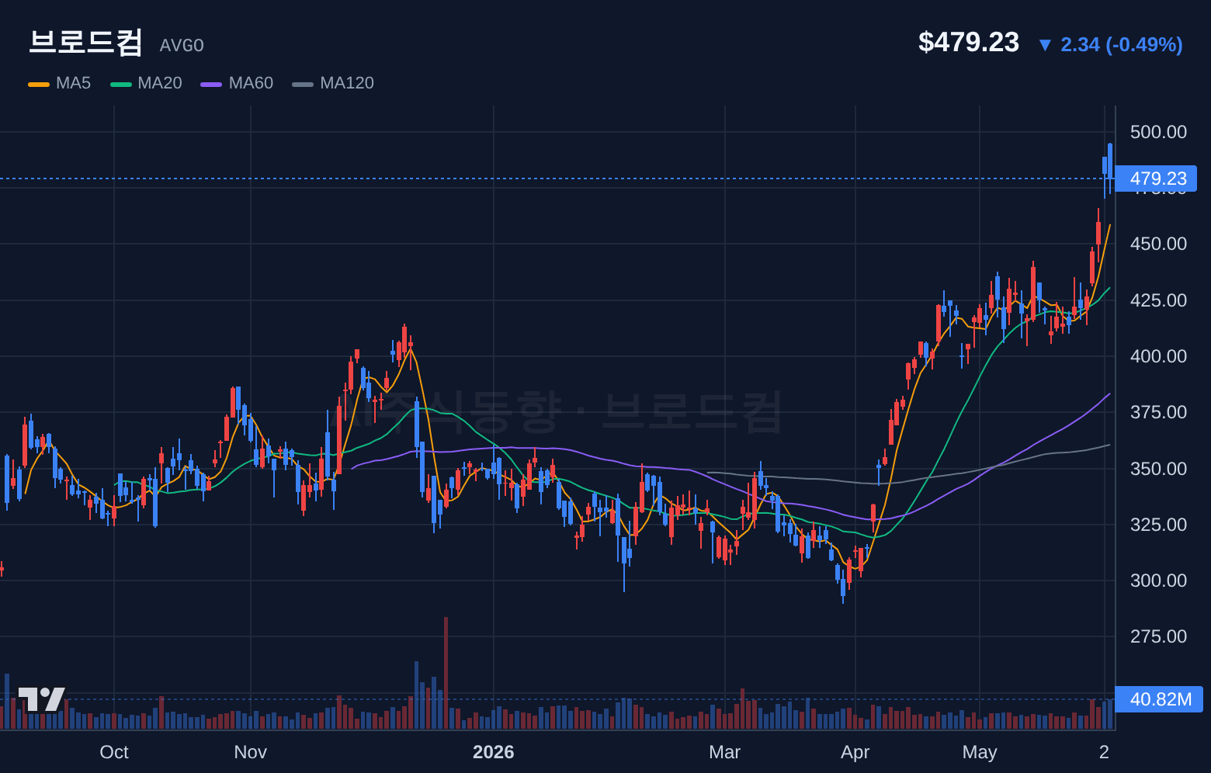The width and height of the screenshot is (1211, 773).
Task: Click the Mar time axis label
Action: coord(724,752)
